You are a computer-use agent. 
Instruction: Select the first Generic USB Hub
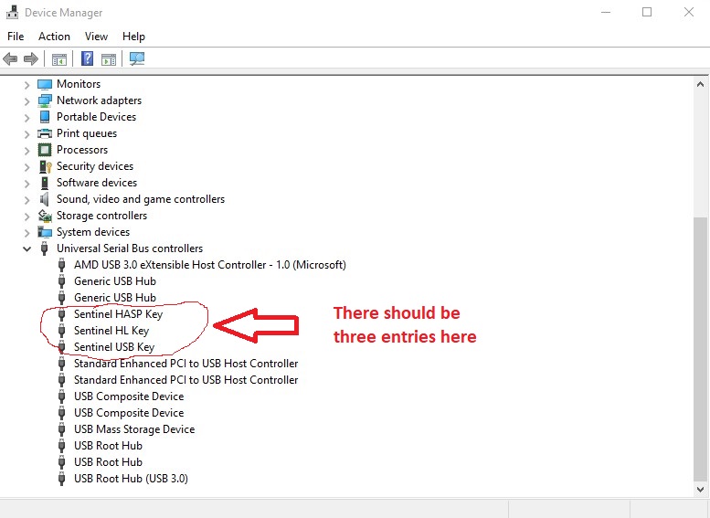115,281
